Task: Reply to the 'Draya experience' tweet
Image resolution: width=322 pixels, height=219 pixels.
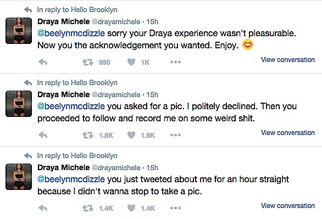Action: click(x=43, y=62)
